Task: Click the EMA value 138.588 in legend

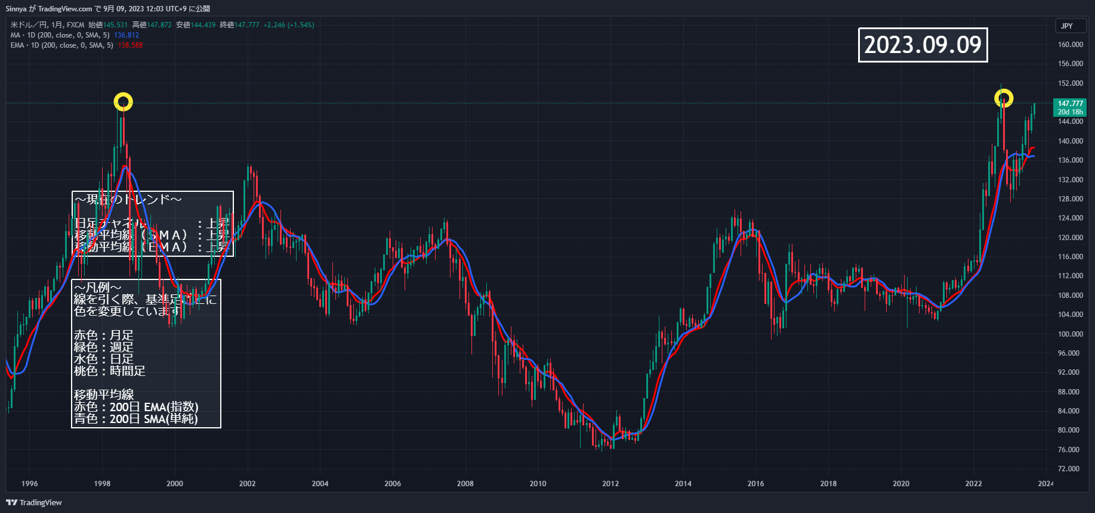Action: pos(130,45)
